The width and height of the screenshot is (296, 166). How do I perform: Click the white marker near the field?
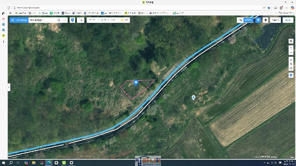click(x=193, y=97)
